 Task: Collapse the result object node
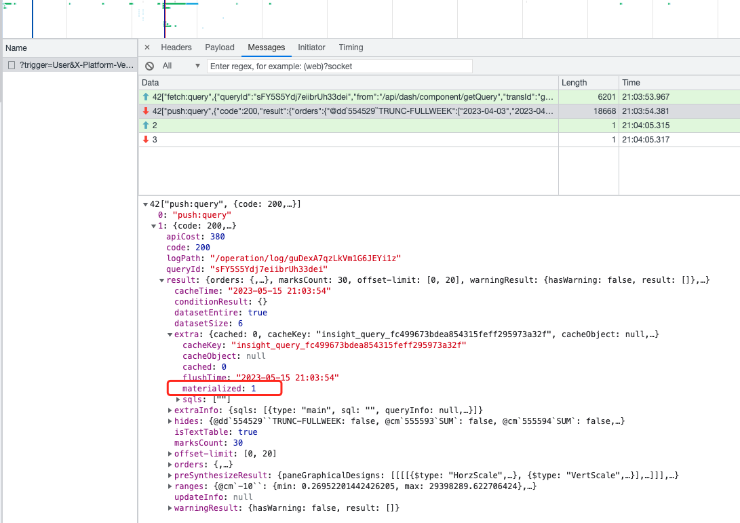click(162, 280)
